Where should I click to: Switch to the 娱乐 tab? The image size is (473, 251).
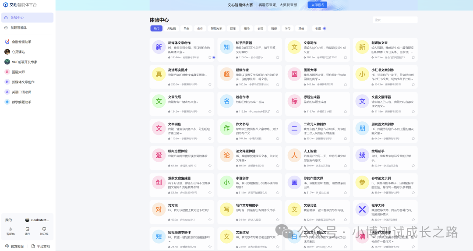tap(233, 28)
